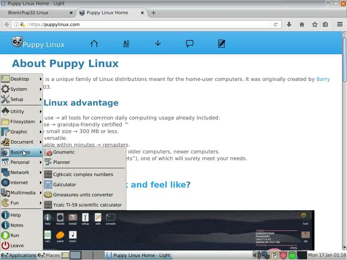Expand the Utility submenu
This screenshot has height=260, width=347.
[21, 111]
